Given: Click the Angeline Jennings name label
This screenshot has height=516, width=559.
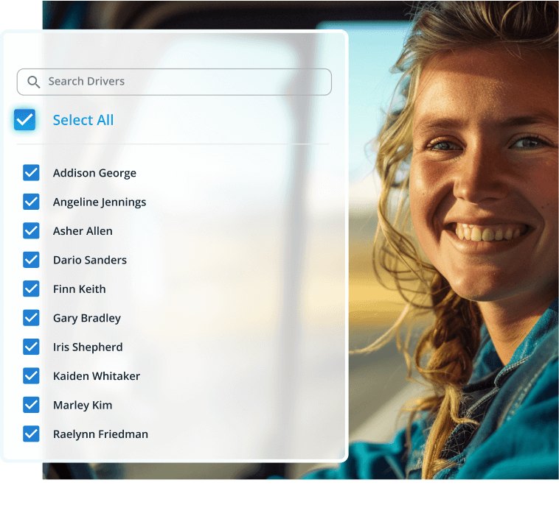Looking at the screenshot, I should coord(100,202).
